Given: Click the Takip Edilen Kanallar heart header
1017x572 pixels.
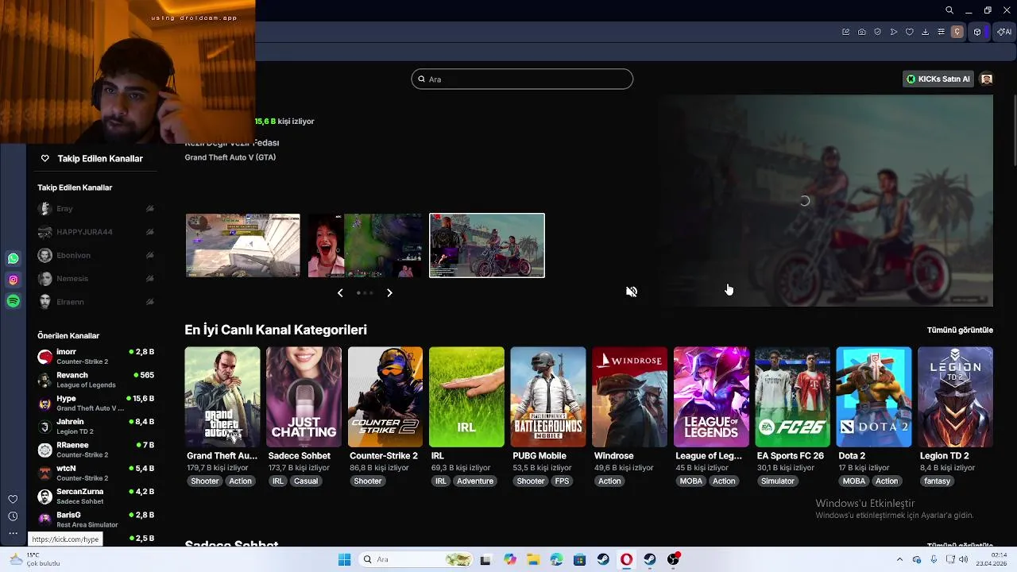Looking at the screenshot, I should (x=92, y=158).
